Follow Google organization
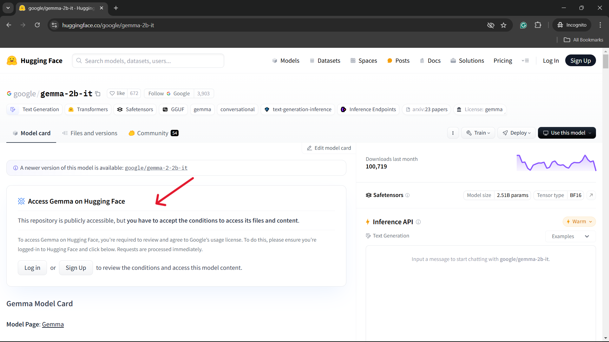 (169, 93)
